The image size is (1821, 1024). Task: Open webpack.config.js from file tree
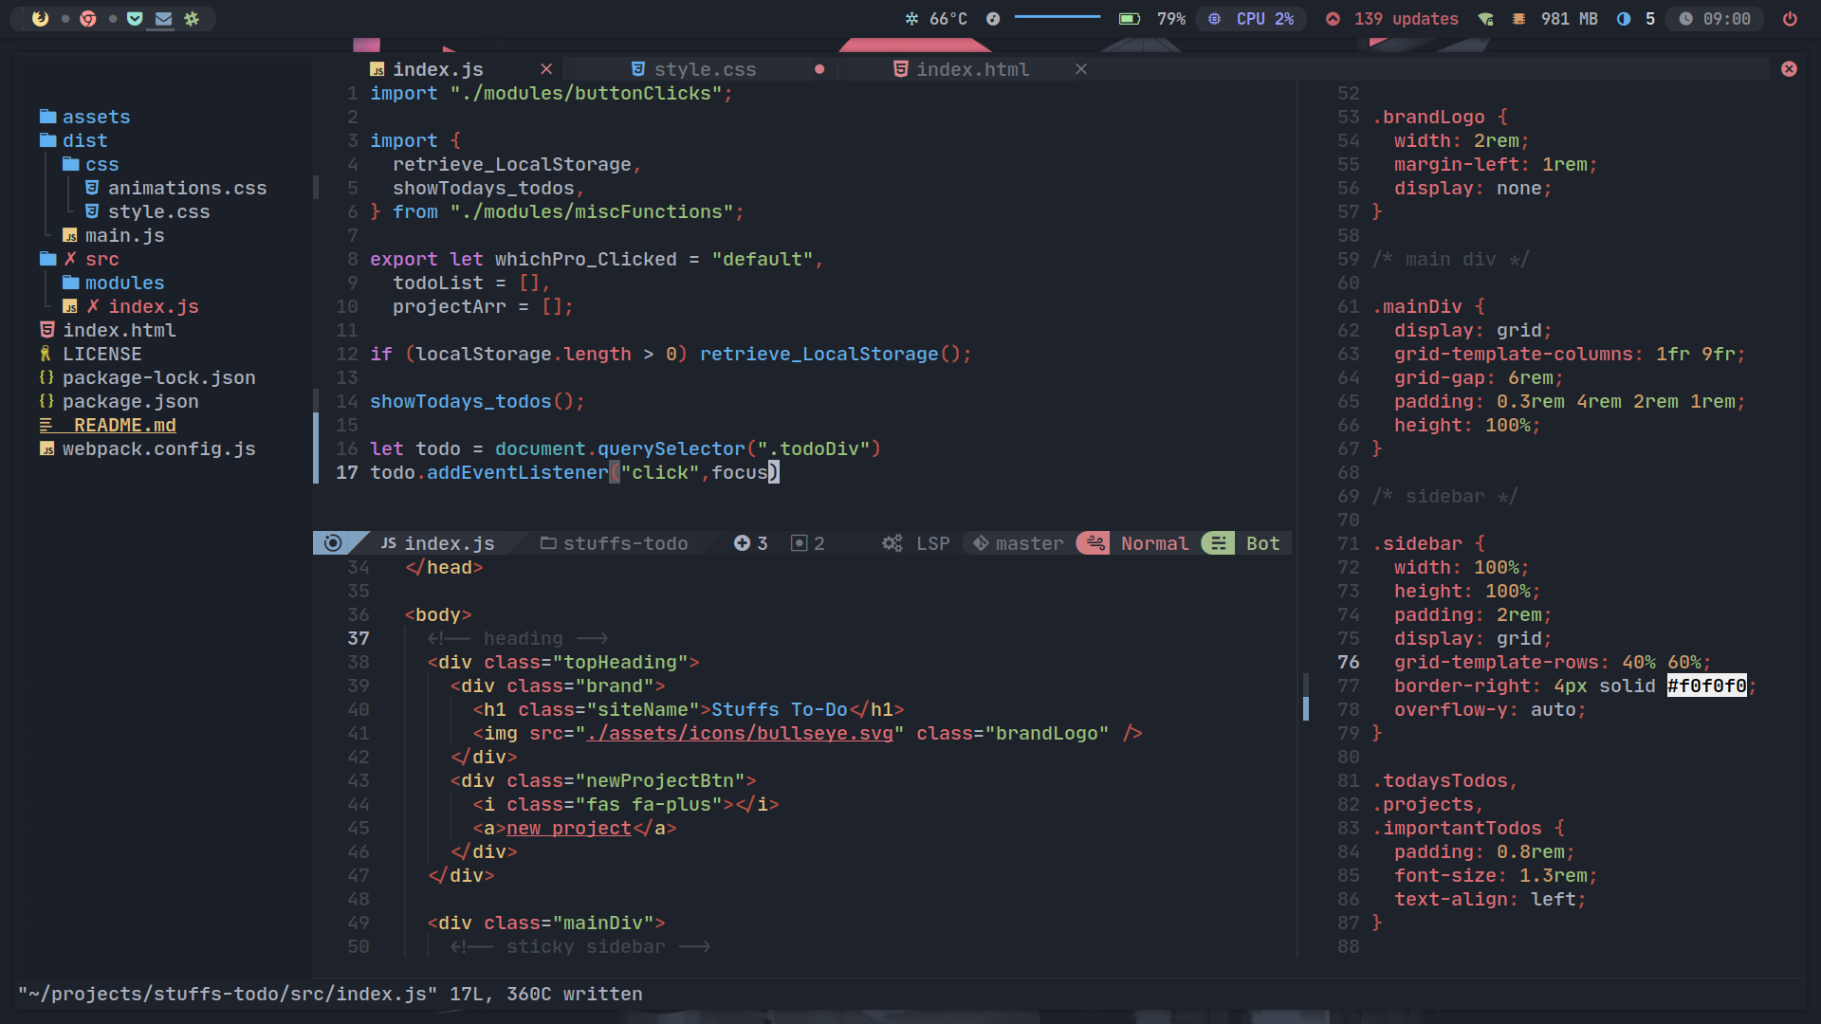(157, 448)
